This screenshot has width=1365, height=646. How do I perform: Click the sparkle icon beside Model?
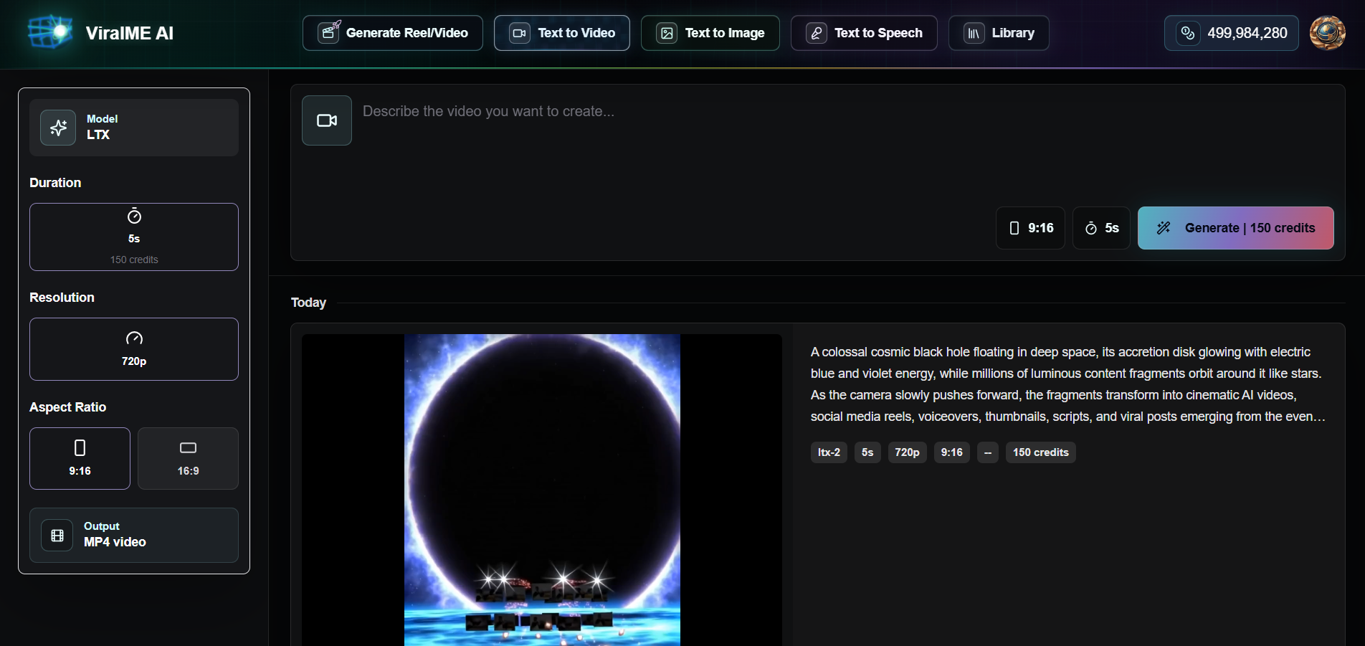[x=58, y=128]
